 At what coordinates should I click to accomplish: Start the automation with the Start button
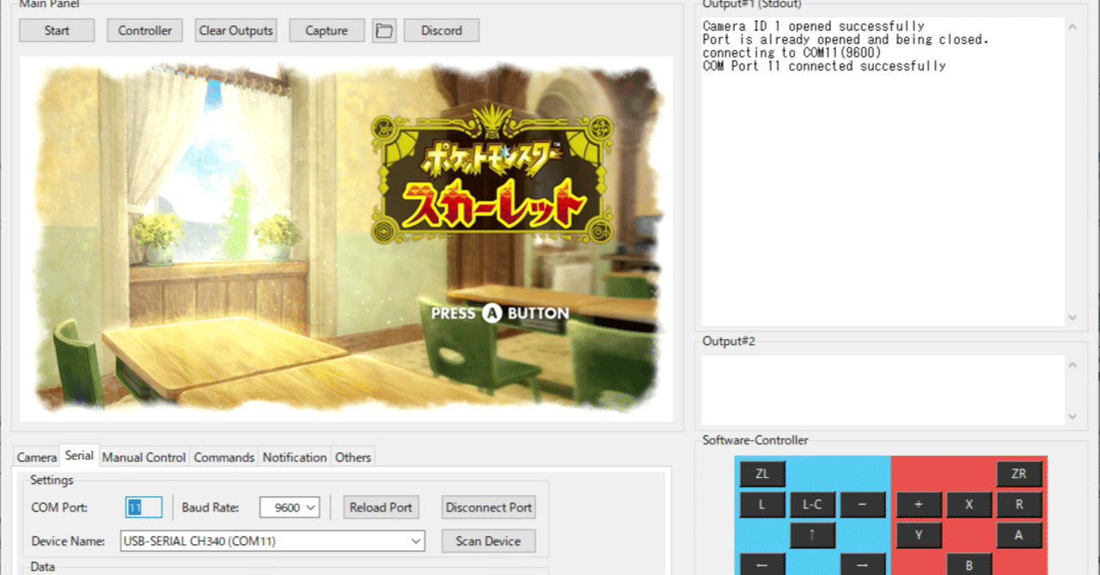click(56, 30)
